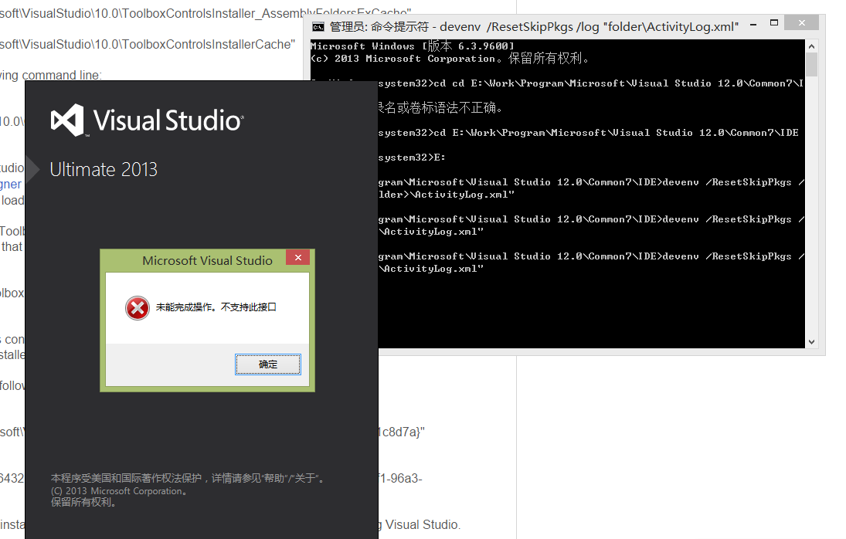Click 'ToolboxControlsInstallerCache' text in background page
Viewport: 846px width, 539px height.
[209, 44]
